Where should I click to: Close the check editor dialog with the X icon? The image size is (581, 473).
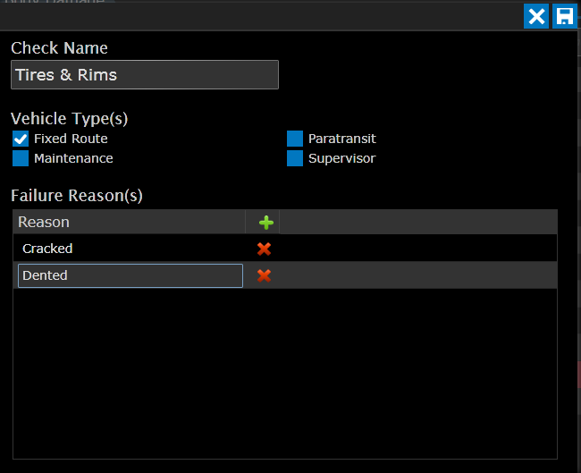point(536,16)
